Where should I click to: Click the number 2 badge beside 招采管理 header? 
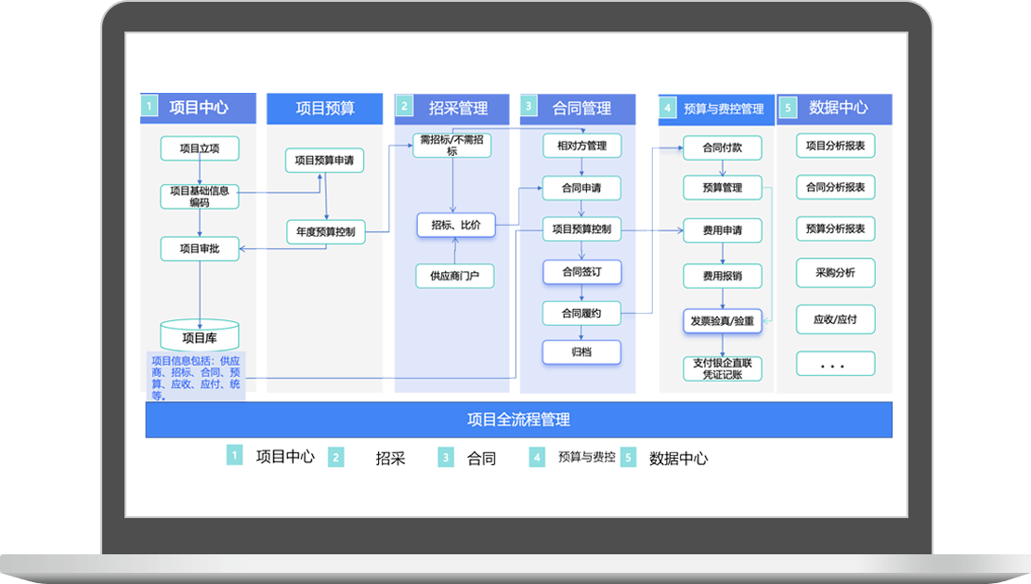pos(404,108)
